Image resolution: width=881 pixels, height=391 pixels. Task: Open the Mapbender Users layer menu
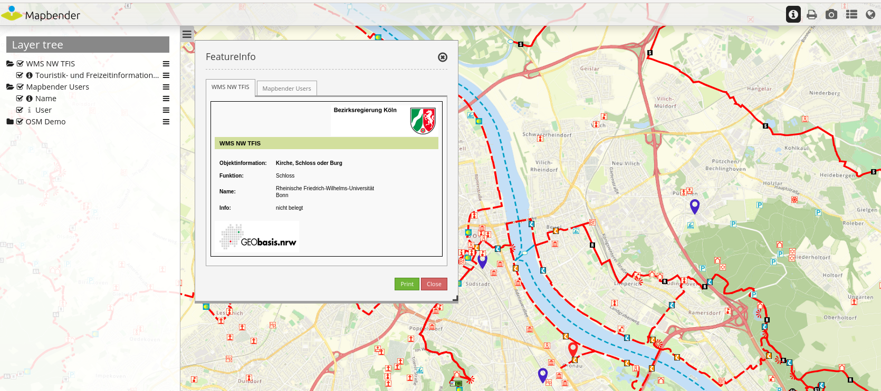point(166,87)
